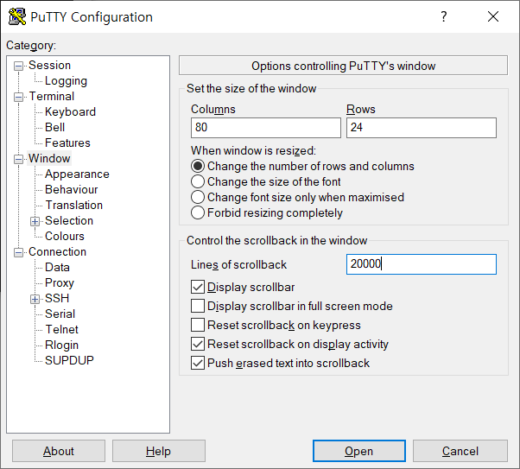Open Rlogin settings
520x469 pixels.
click(x=61, y=345)
